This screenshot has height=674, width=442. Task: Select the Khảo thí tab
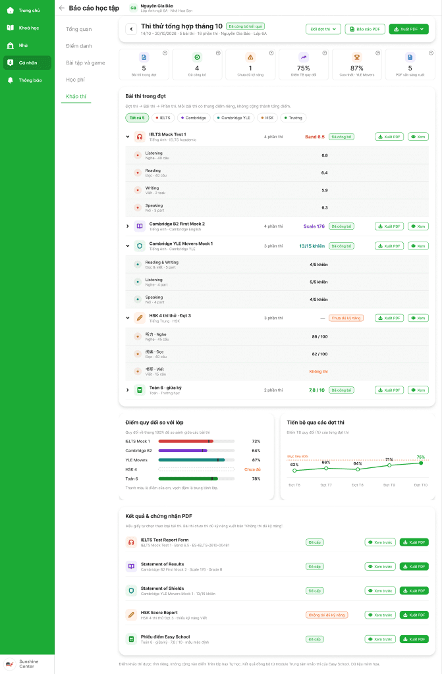[x=76, y=96]
